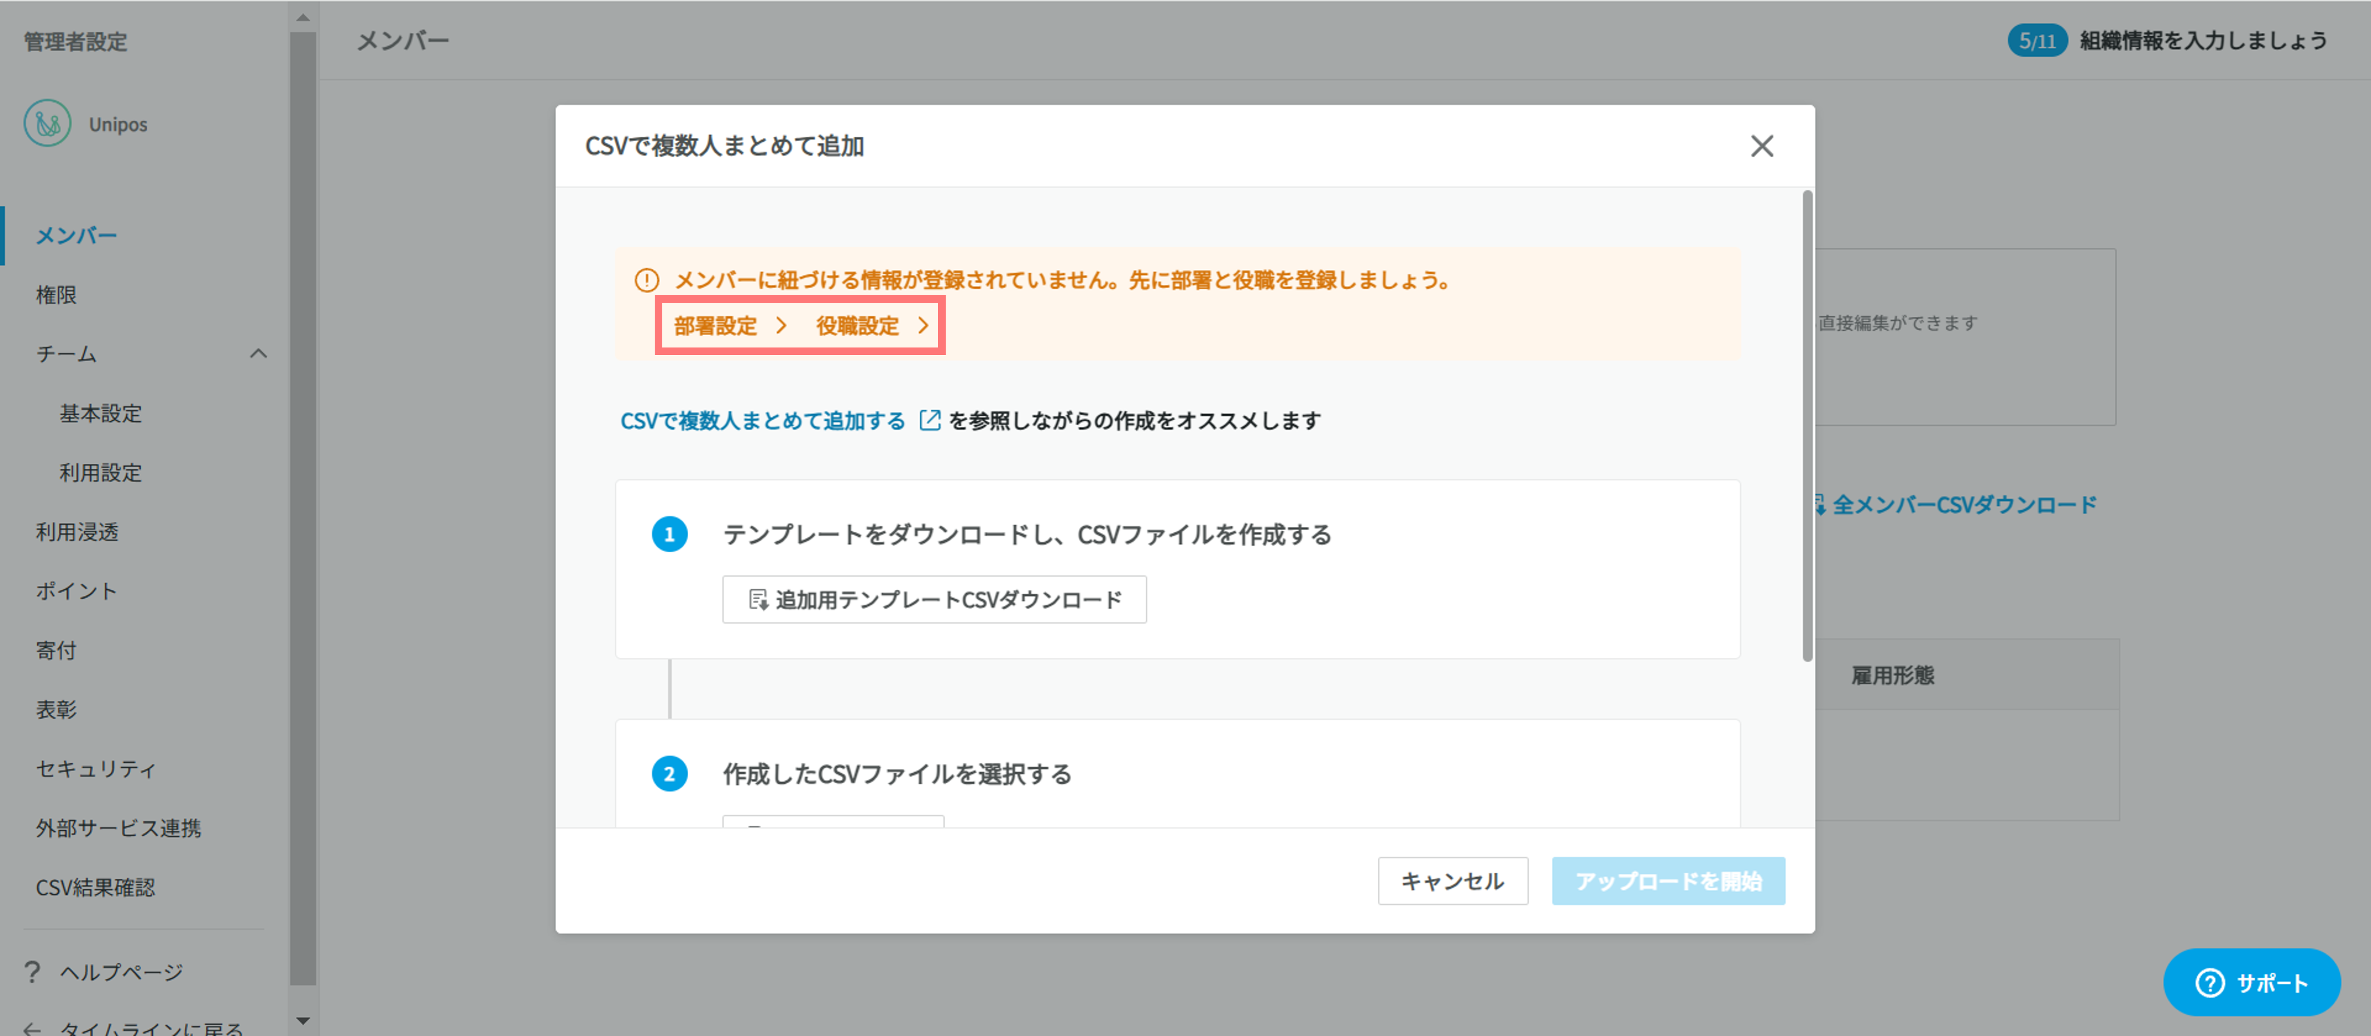Click the 5/11 progress badge
Screen dimensions: 2371x1036
click(x=2037, y=40)
